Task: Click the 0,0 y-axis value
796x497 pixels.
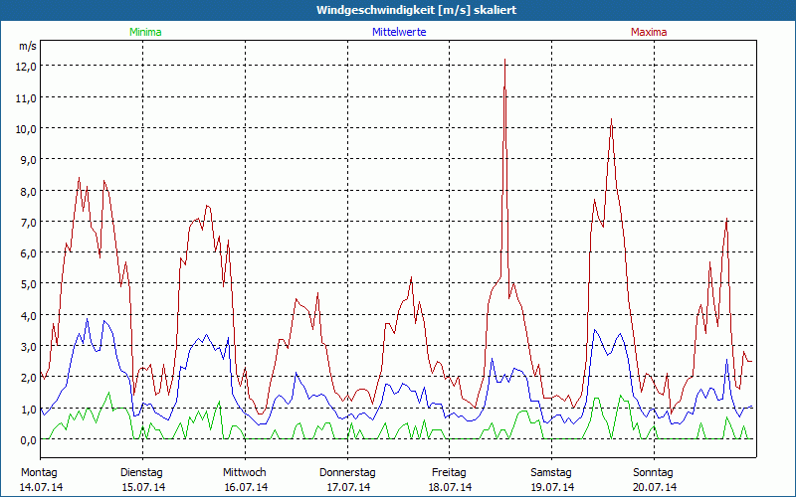Action: 28,439
